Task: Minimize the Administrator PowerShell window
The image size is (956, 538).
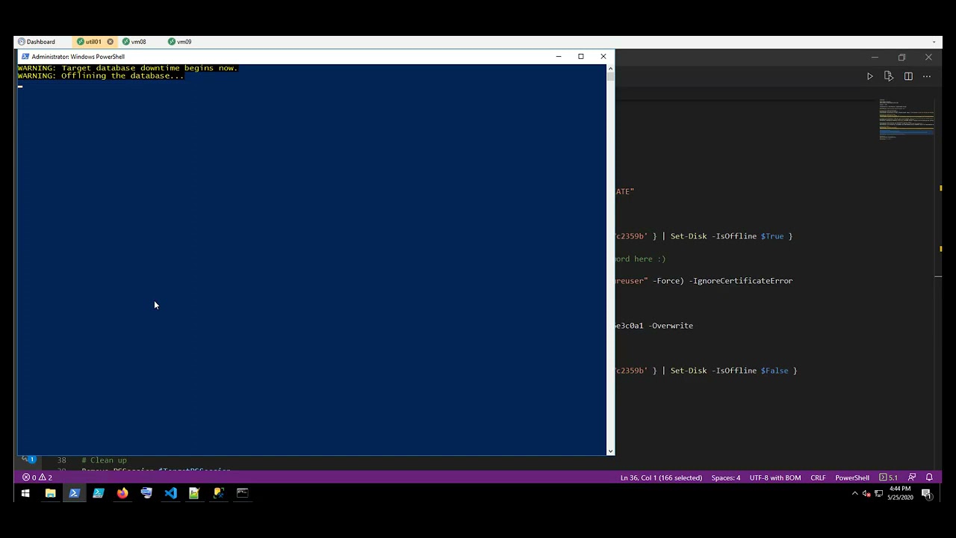Action: 559,57
